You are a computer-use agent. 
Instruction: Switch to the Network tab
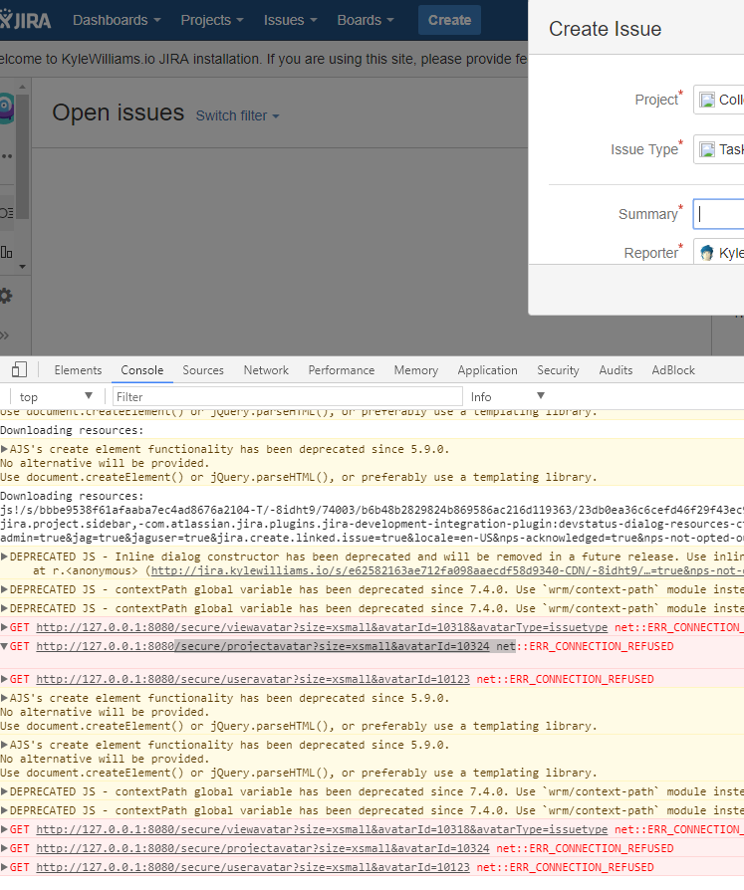266,370
